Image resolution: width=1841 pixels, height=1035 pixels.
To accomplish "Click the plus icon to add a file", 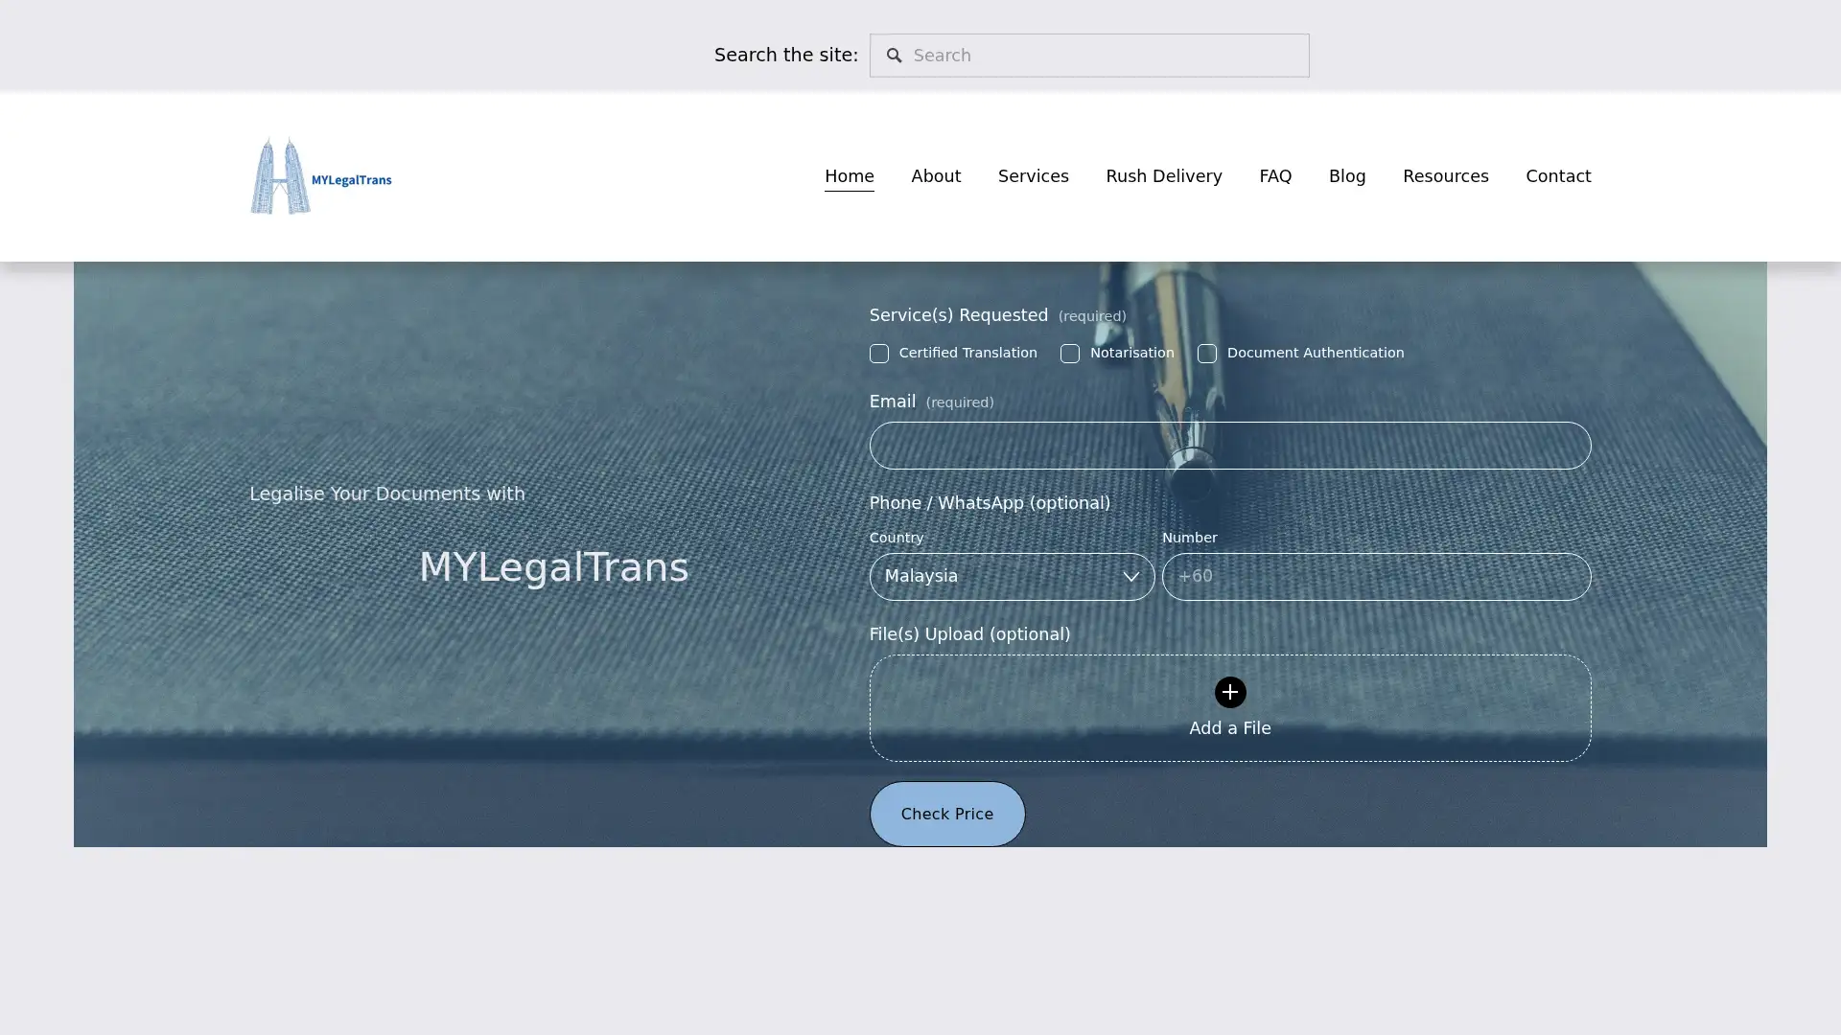I will [1229, 692].
